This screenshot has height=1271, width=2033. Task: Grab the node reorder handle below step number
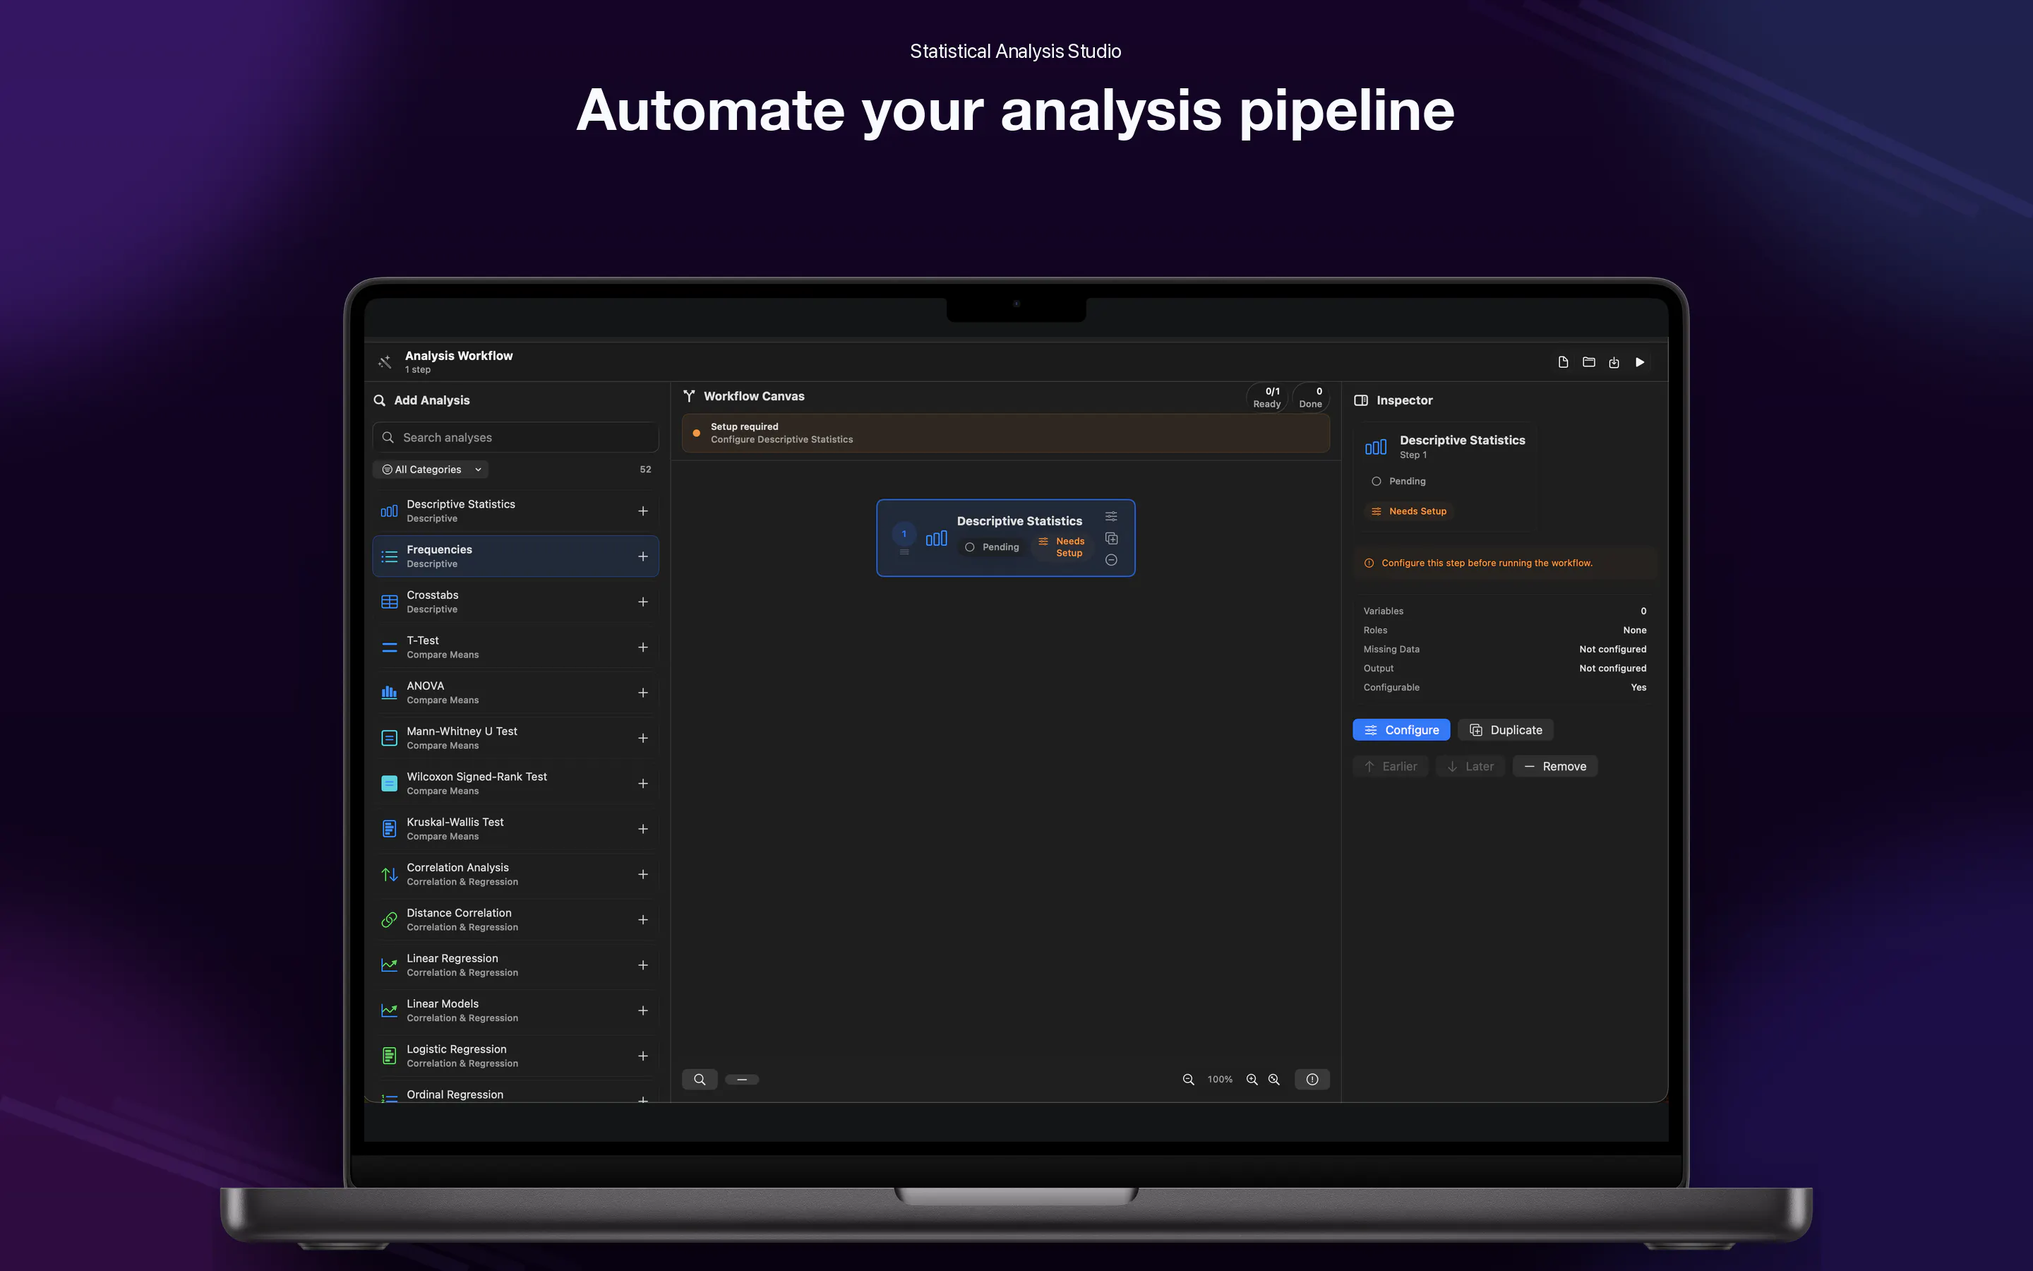(x=904, y=552)
